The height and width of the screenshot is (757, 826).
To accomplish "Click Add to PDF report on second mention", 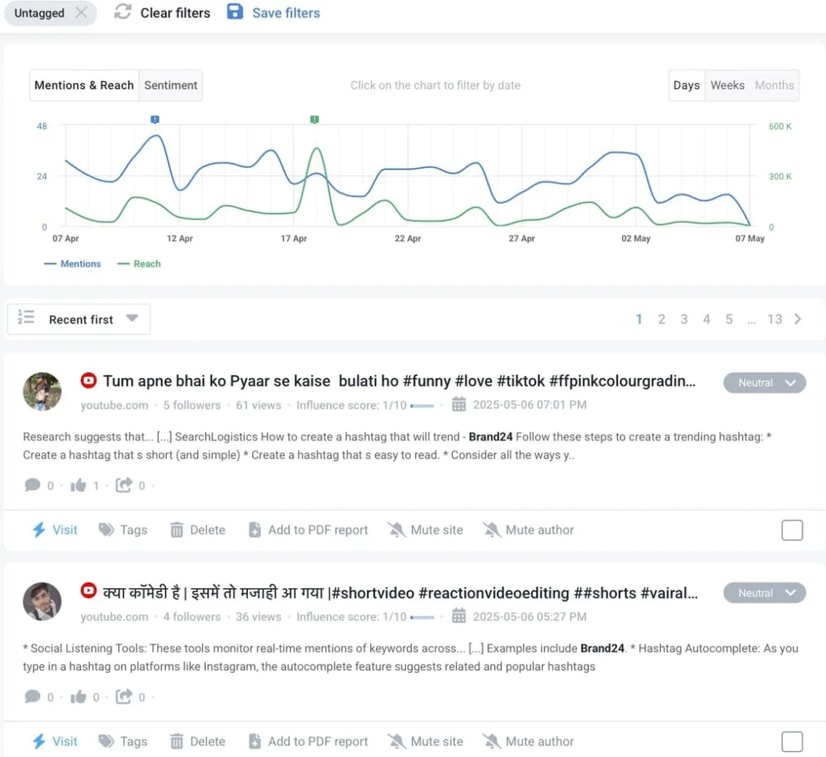I will [x=309, y=742].
